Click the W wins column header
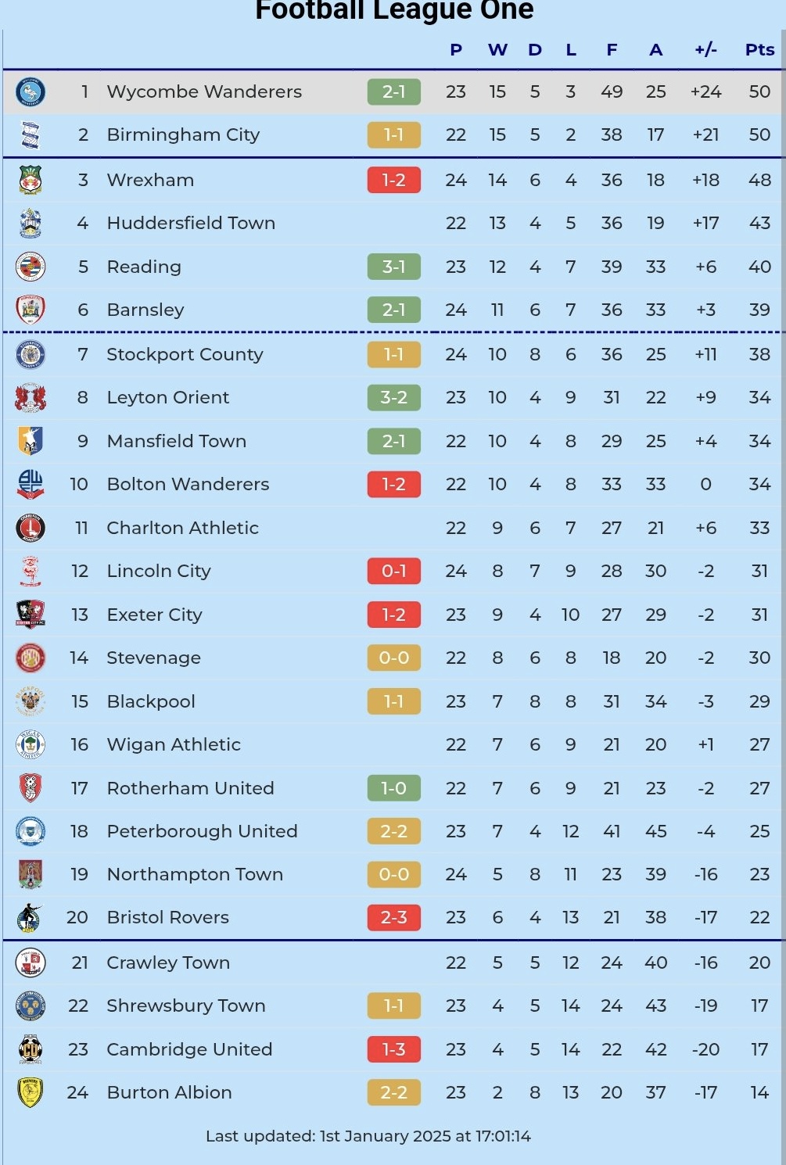Image resolution: width=786 pixels, height=1165 pixels. (x=497, y=50)
